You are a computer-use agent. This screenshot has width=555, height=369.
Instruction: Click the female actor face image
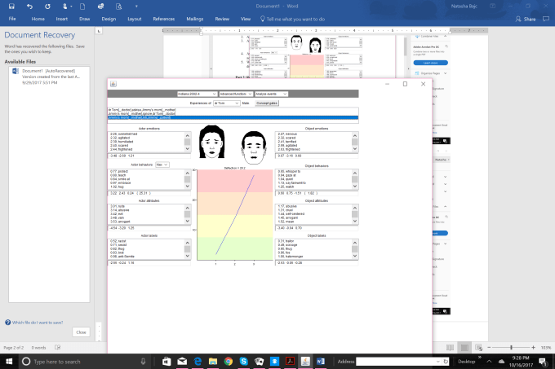click(212, 143)
